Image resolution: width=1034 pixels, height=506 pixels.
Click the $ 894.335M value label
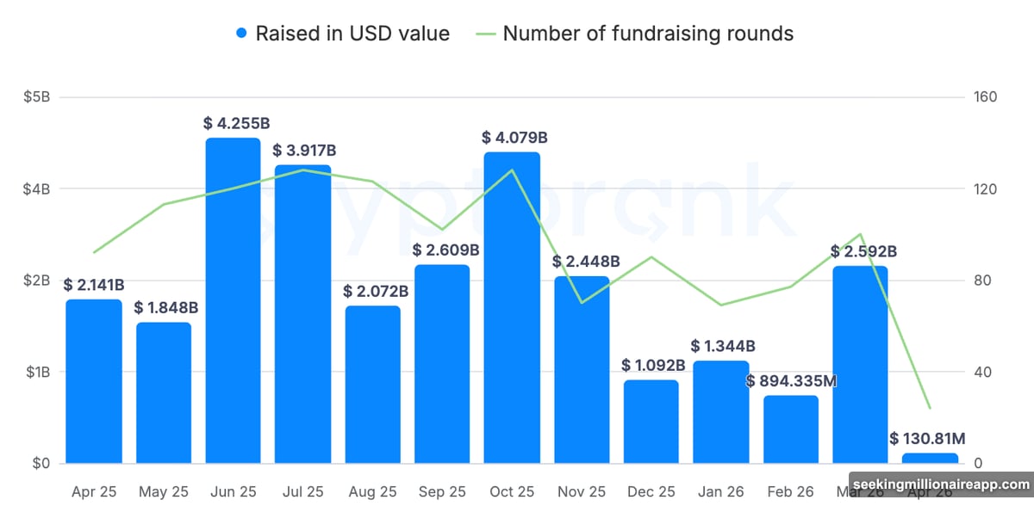coord(791,381)
